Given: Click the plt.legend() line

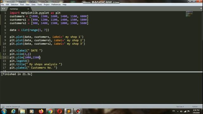Looking at the screenshot, I should tap(20, 61).
